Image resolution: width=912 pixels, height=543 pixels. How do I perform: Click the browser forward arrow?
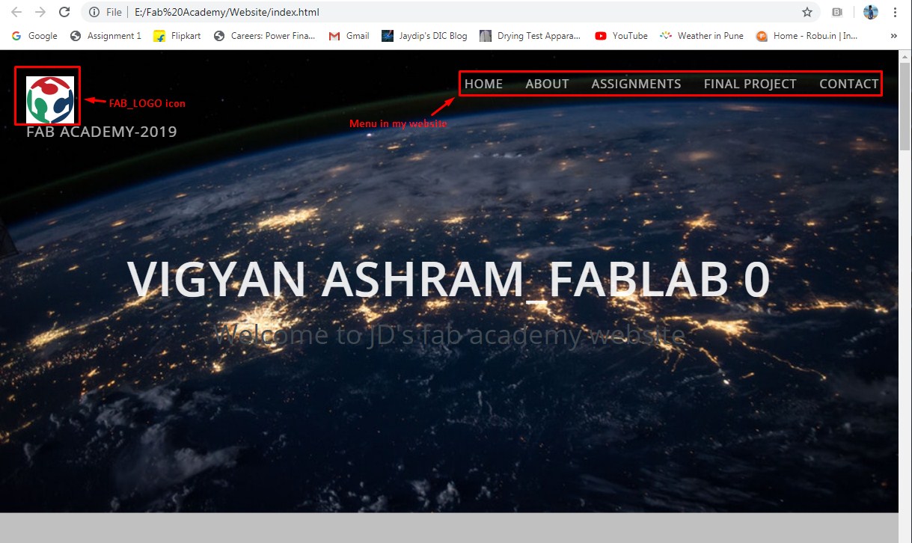pos(40,12)
